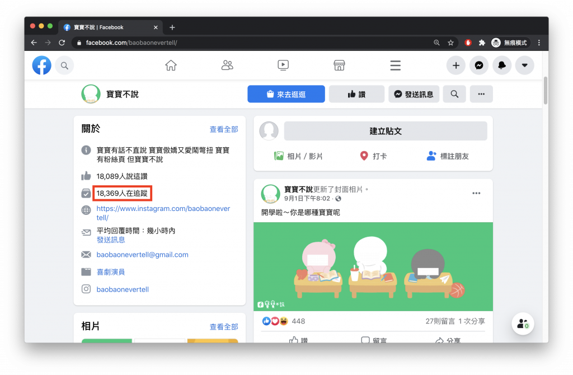Click the plus Create button
The image size is (573, 375).
click(455, 65)
